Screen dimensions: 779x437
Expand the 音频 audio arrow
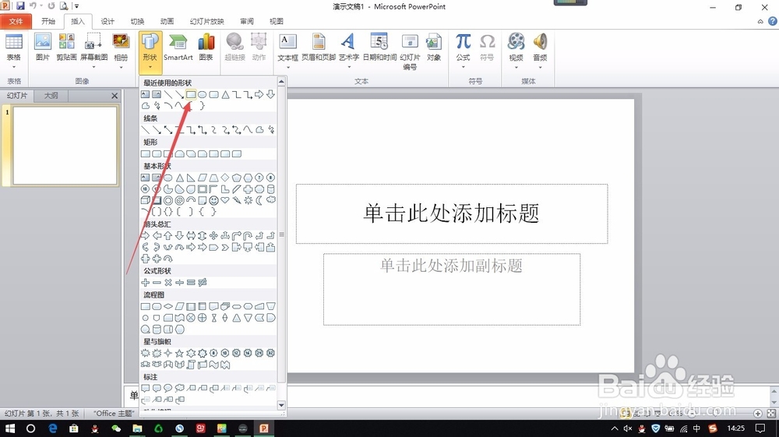tap(540, 66)
